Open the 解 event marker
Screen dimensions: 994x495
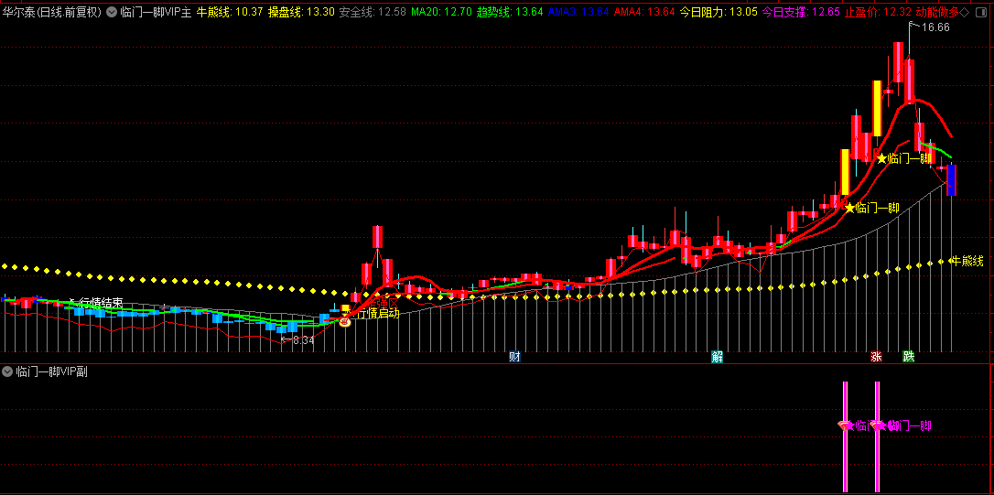pos(717,357)
